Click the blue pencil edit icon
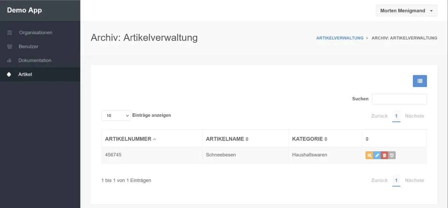The height and width of the screenshot is (208, 448). click(x=377, y=155)
